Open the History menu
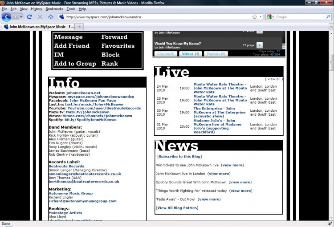 click(x=37, y=9)
